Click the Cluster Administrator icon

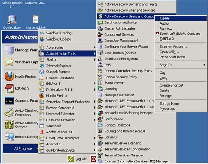[100, 28]
